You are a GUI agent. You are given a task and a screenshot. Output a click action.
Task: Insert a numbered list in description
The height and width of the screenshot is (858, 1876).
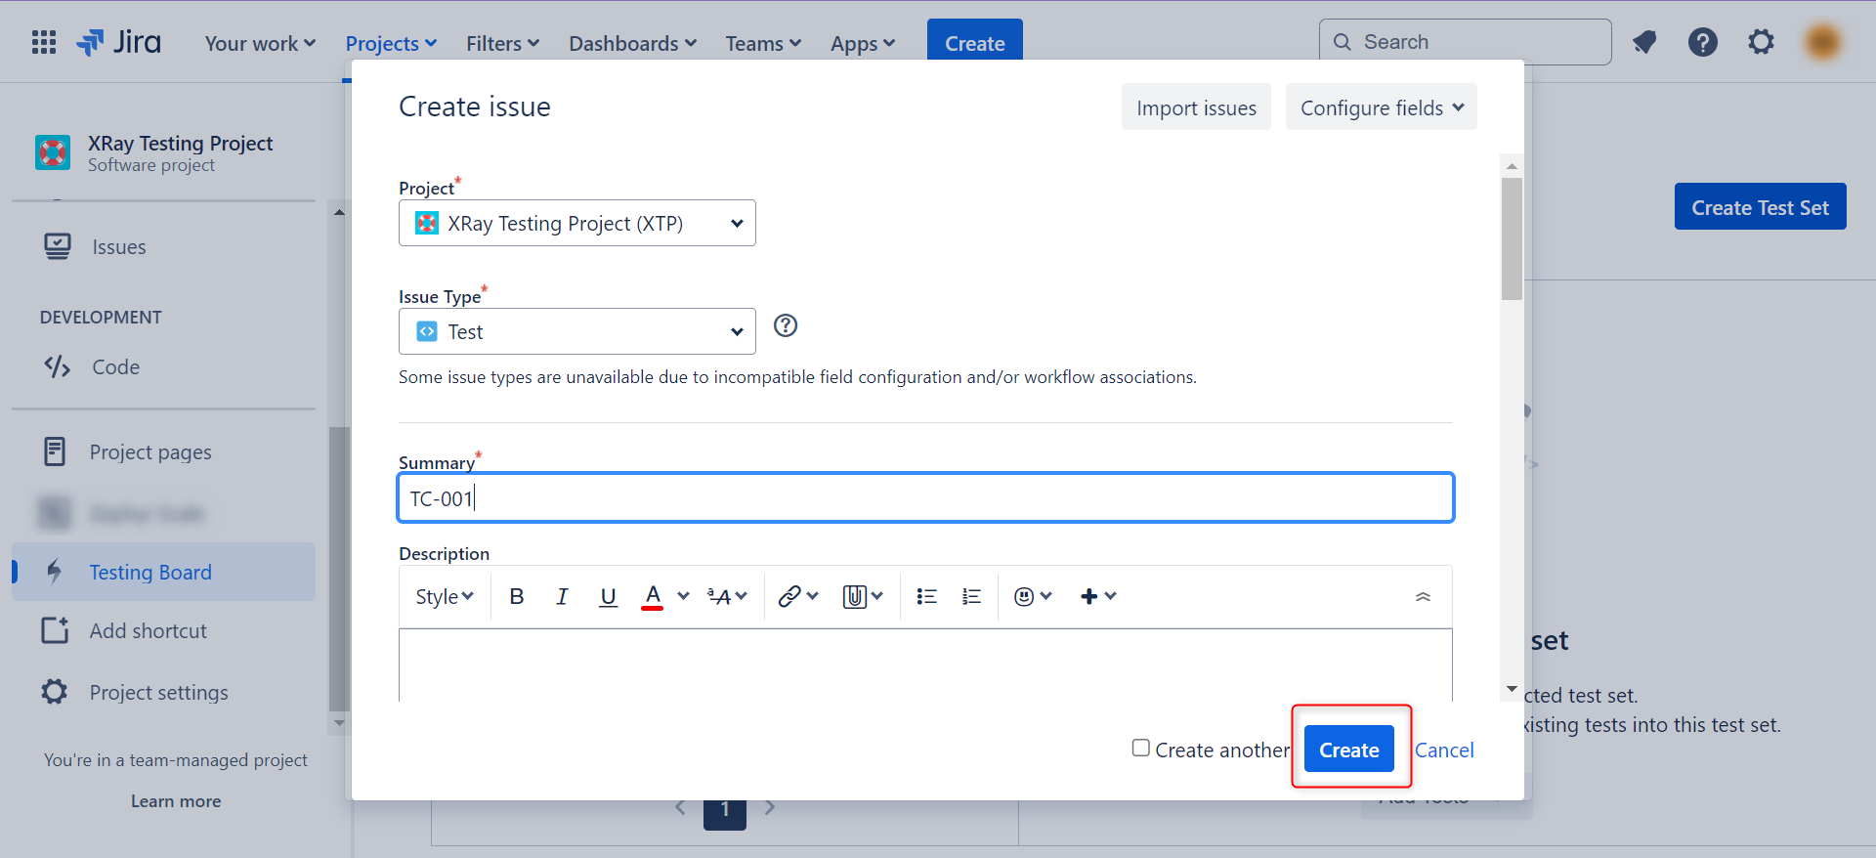(971, 596)
